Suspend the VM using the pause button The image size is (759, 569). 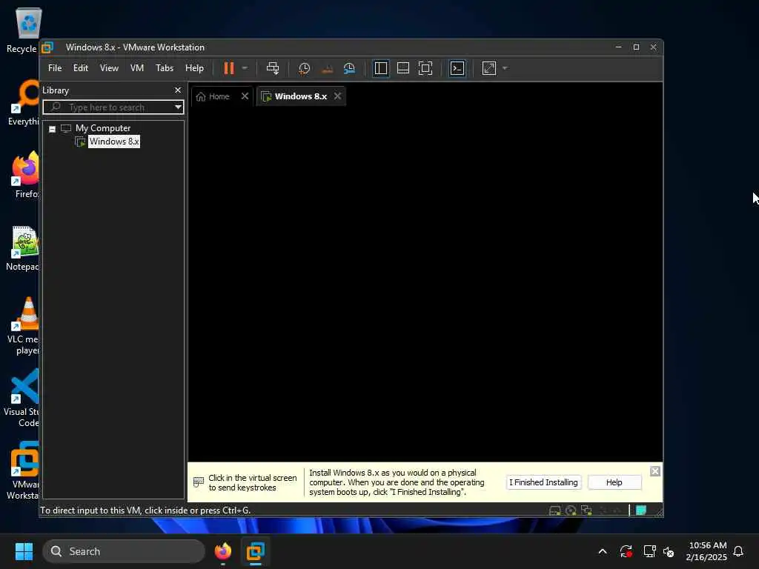228,68
